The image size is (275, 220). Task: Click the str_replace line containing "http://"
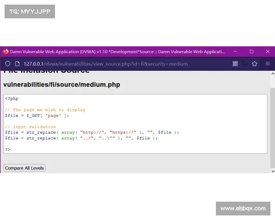pos(92,132)
